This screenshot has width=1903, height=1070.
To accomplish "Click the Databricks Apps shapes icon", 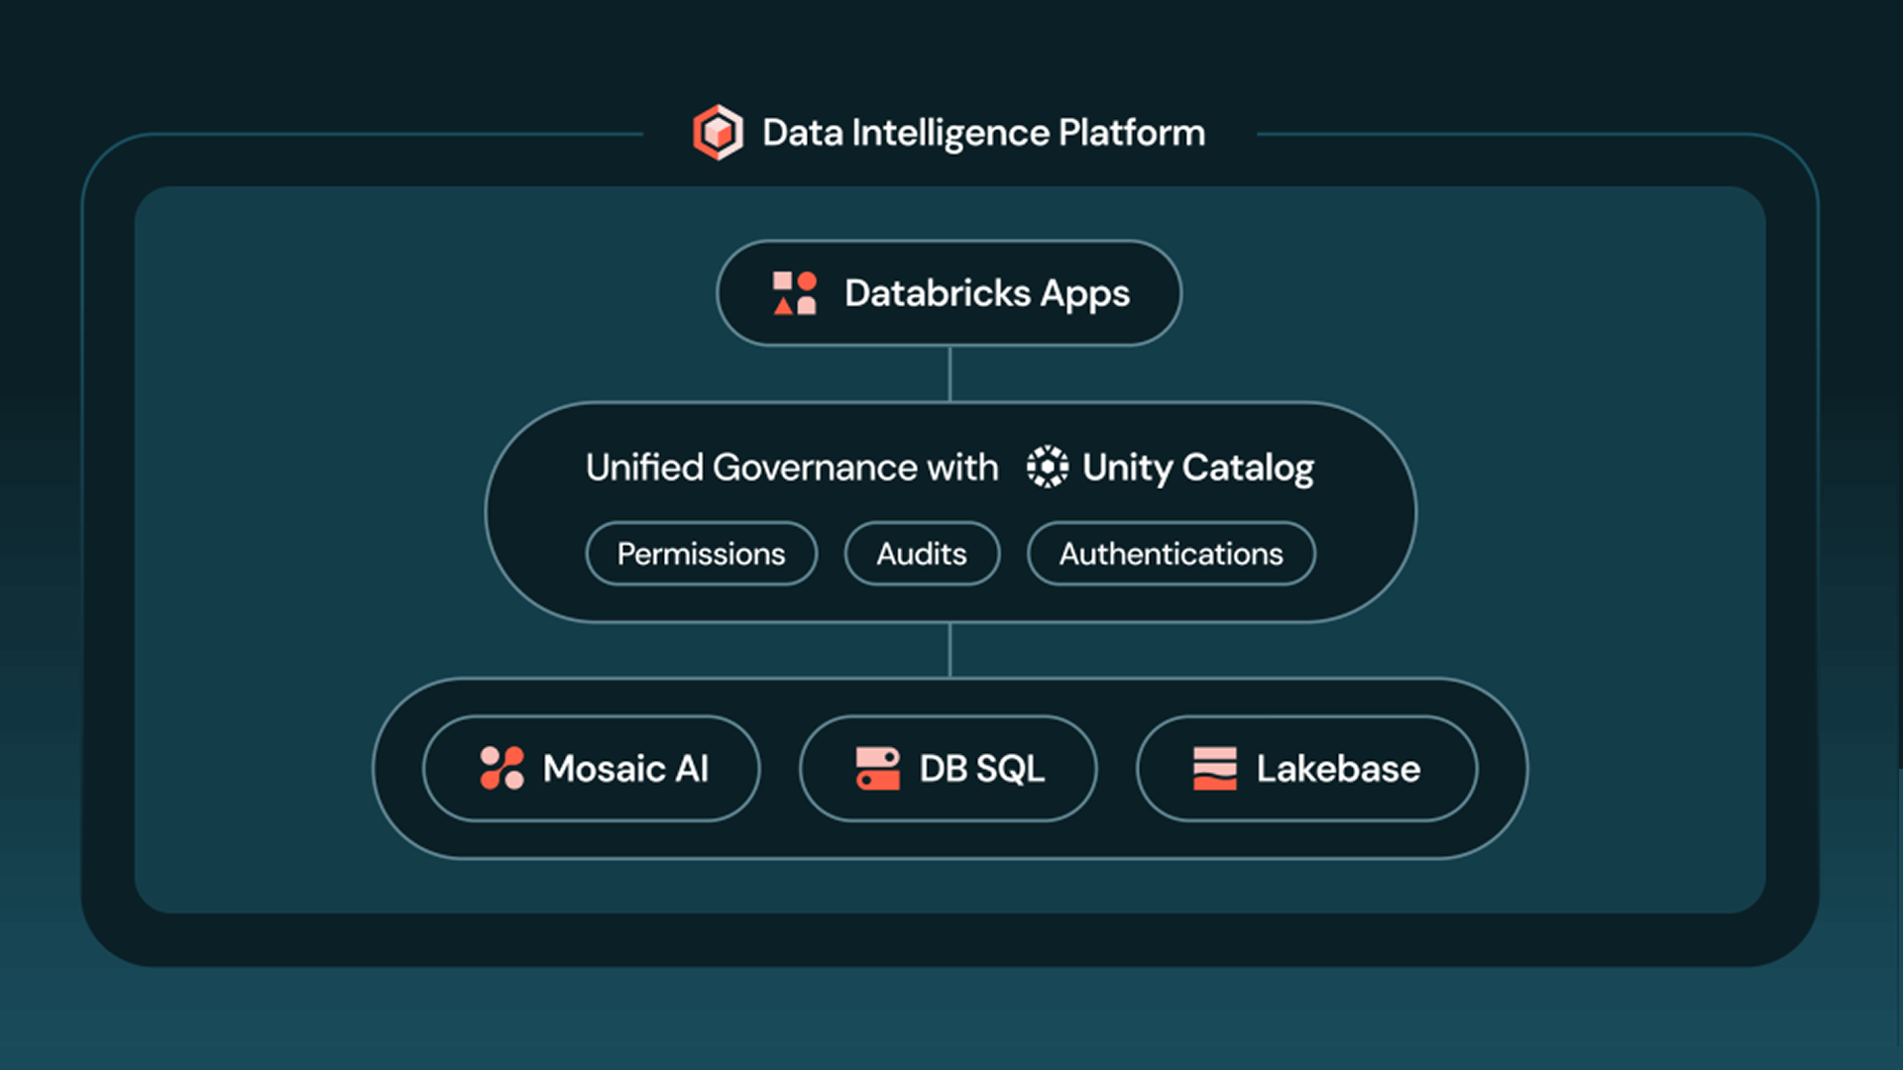I will [795, 293].
